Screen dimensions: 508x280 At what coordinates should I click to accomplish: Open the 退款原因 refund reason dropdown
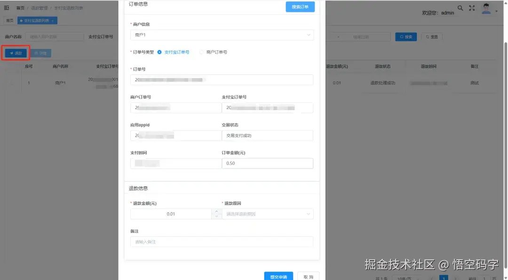click(x=268, y=214)
